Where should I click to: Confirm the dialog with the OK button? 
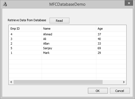pos(98,91)
